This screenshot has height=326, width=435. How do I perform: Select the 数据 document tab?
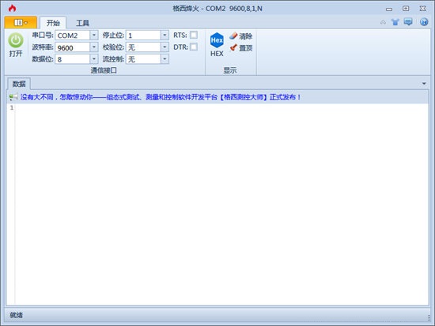[x=19, y=84]
